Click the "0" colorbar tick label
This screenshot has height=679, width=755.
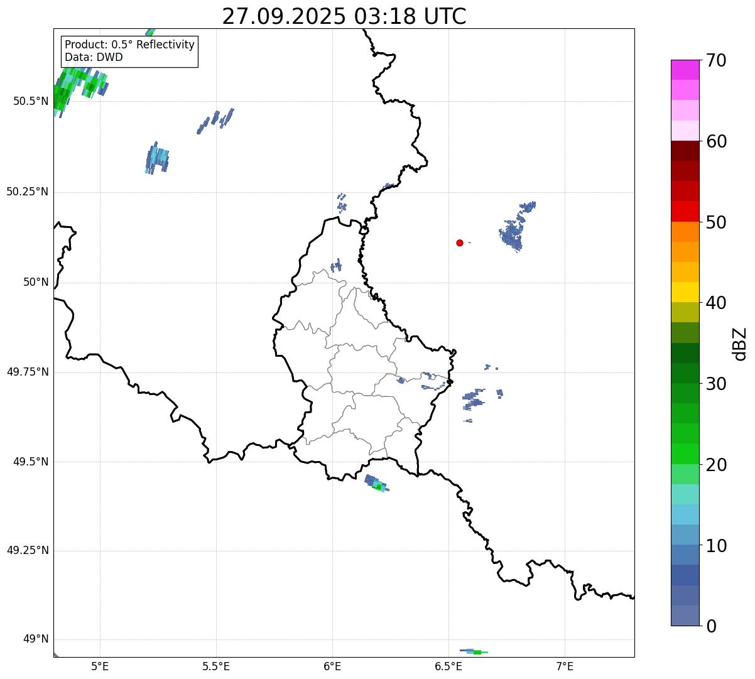pos(710,626)
